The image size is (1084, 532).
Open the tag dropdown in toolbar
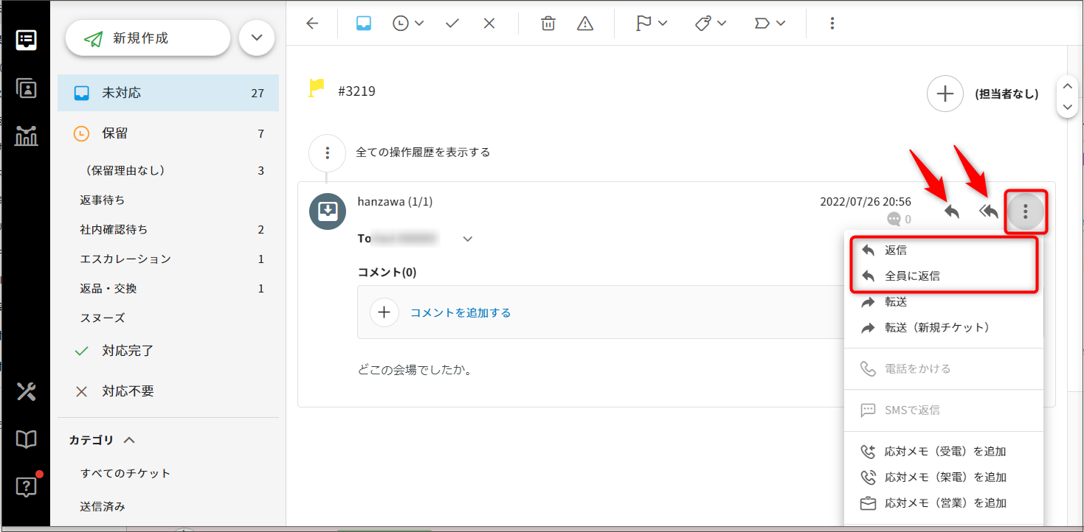[x=711, y=24]
